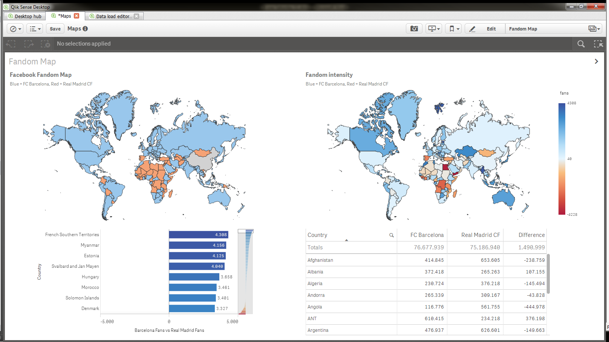Click the Solomon Islands bar
Screen dimensions: 609x342
(x=193, y=298)
